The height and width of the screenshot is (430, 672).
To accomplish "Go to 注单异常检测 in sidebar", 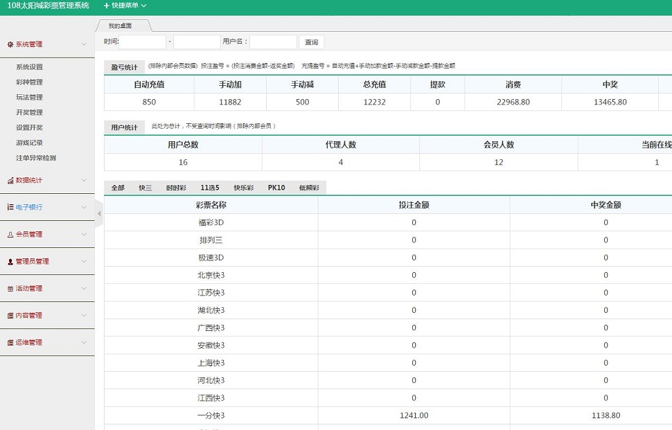I will pos(36,158).
